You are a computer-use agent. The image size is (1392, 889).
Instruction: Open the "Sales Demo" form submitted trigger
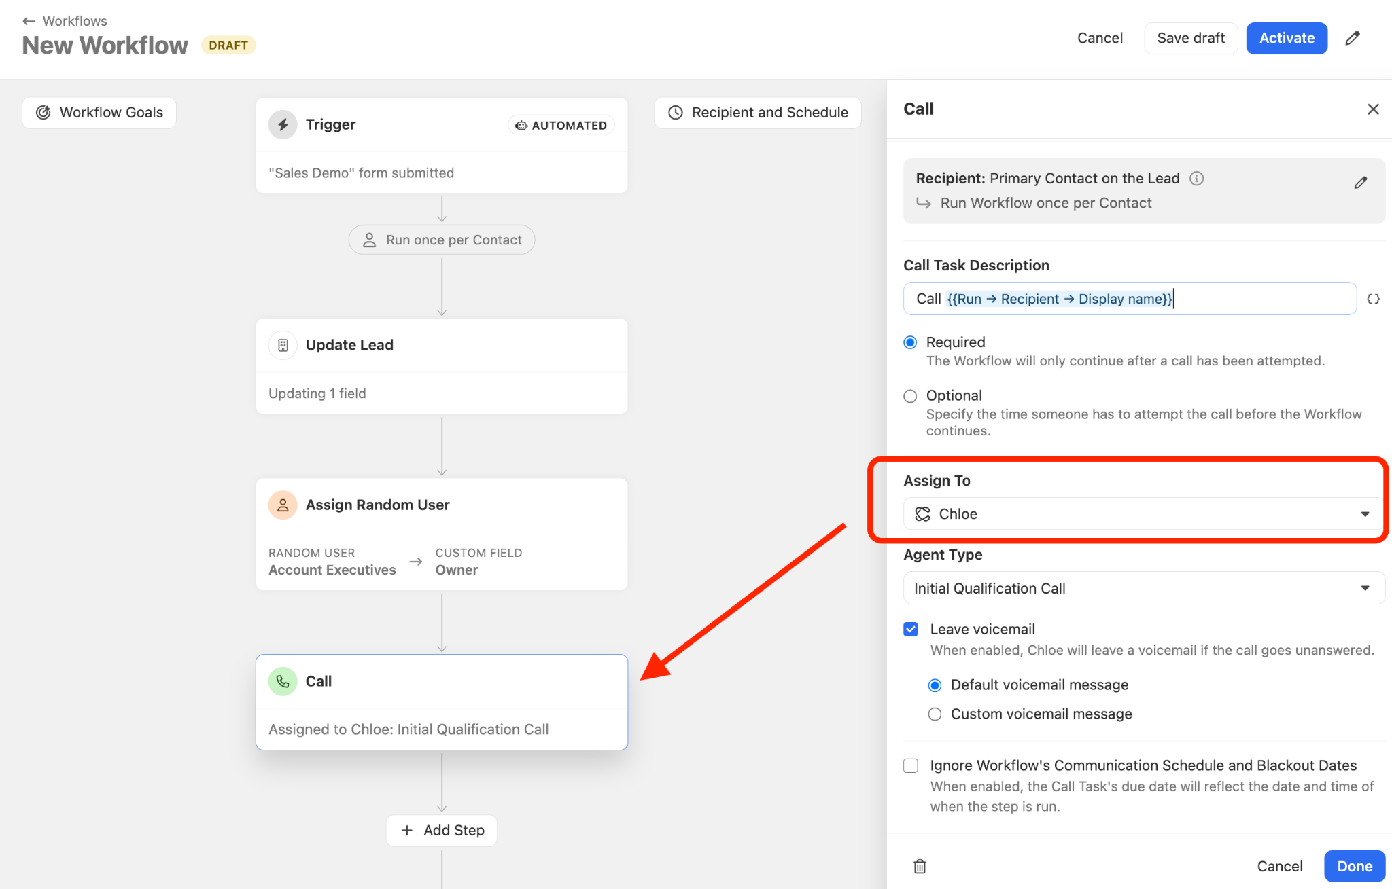tap(361, 173)
